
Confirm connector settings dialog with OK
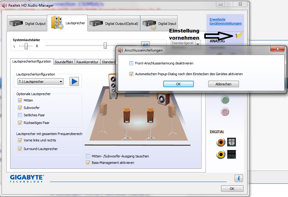178,84
